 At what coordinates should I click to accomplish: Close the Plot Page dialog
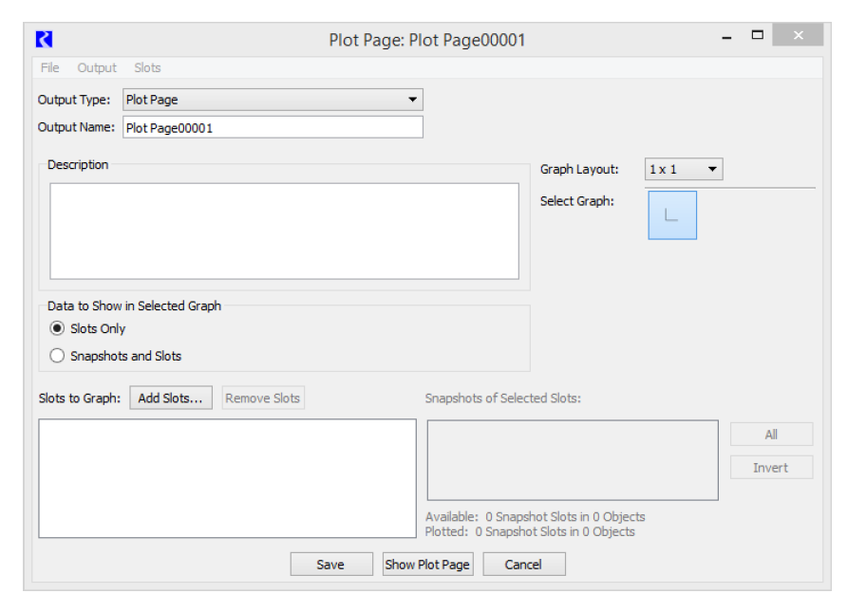[797, 36]
